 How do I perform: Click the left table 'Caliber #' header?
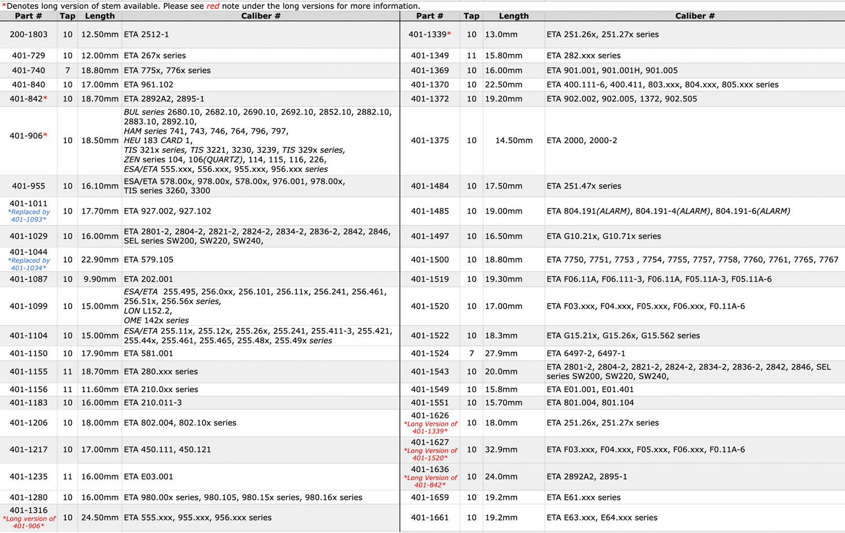[261, 16]
